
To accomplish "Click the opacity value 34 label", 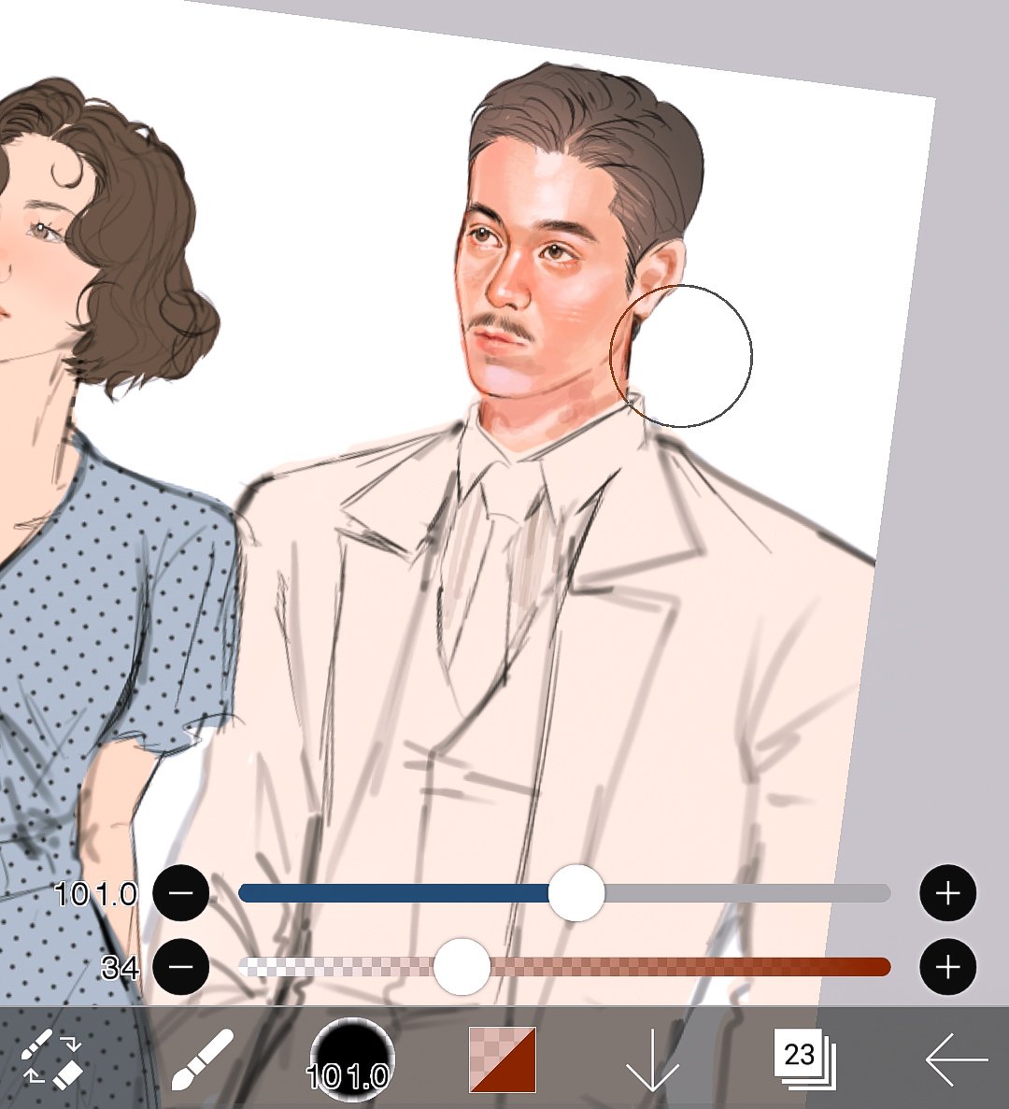I will pyautogui.click(x=121, y=968).
